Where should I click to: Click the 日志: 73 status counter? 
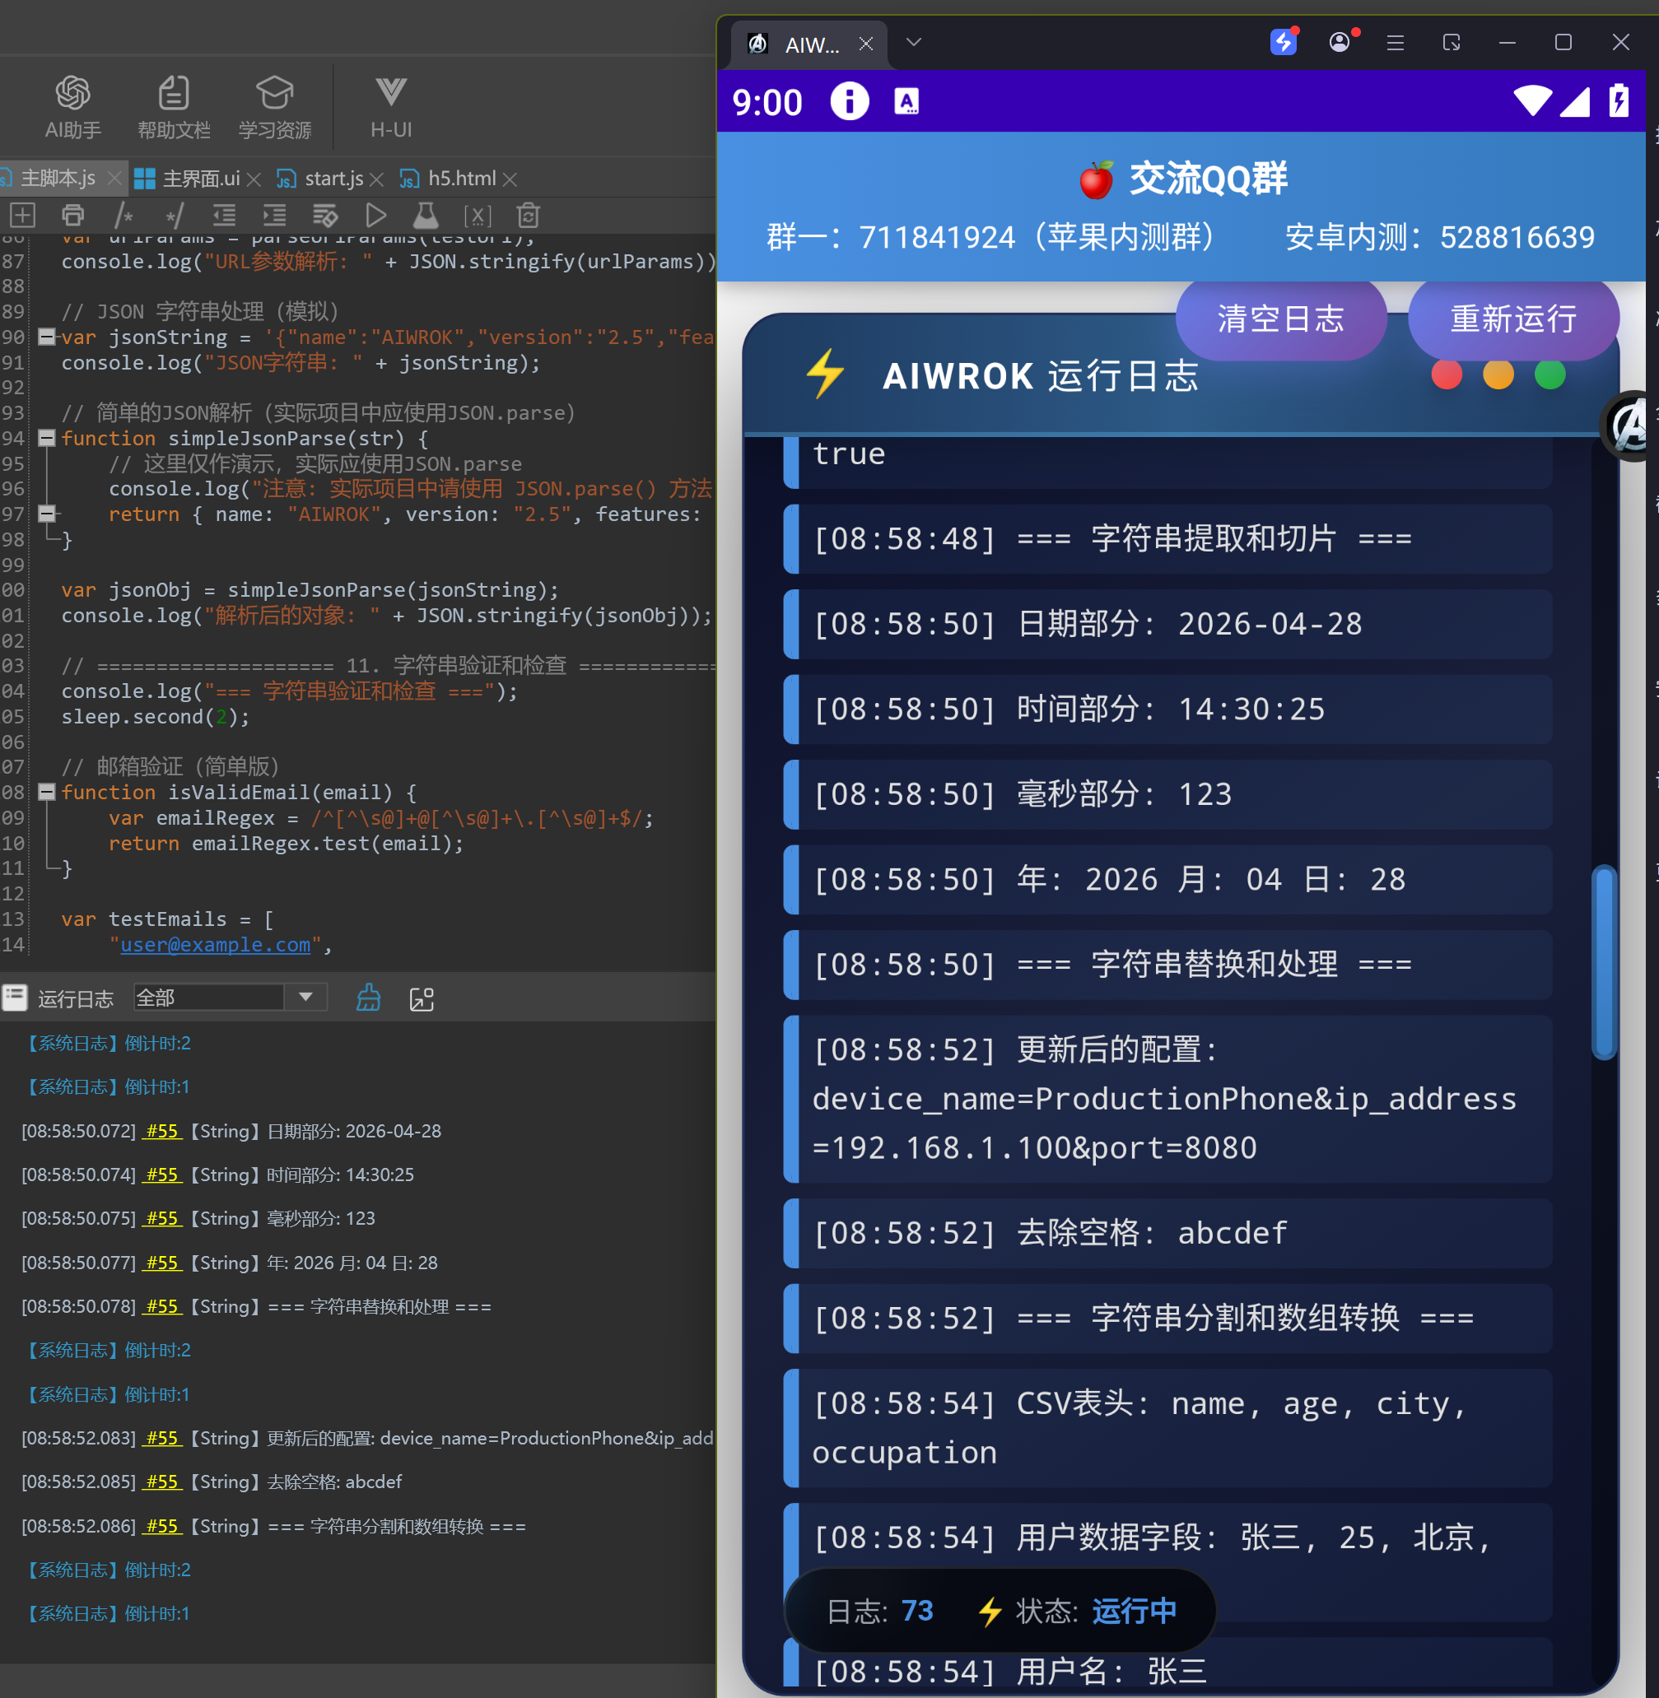879,1611
